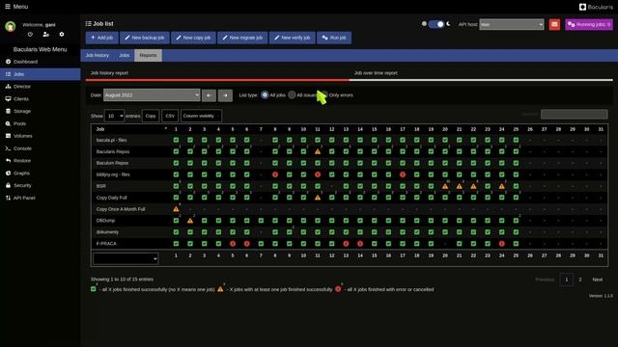The image size is (618, 347).
Task: Select the All jobs radio button
Action: pos(265,94)
